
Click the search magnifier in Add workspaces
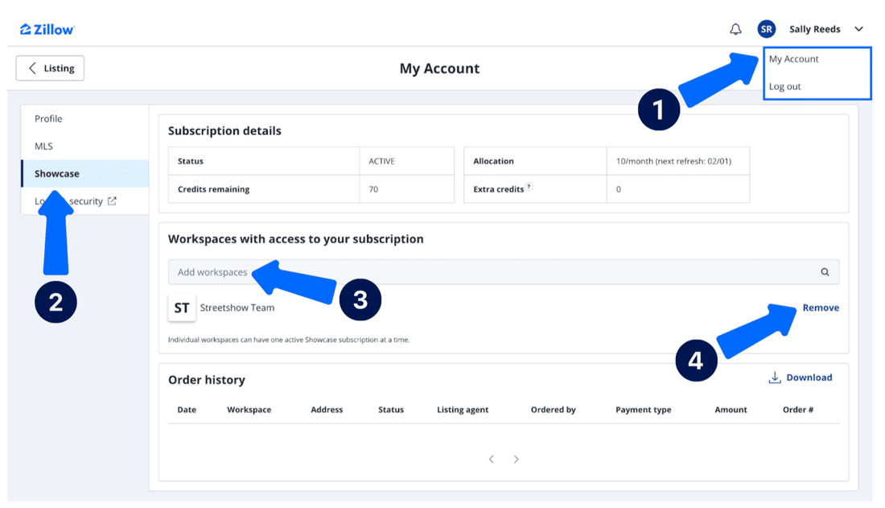[x=825, y=271]
